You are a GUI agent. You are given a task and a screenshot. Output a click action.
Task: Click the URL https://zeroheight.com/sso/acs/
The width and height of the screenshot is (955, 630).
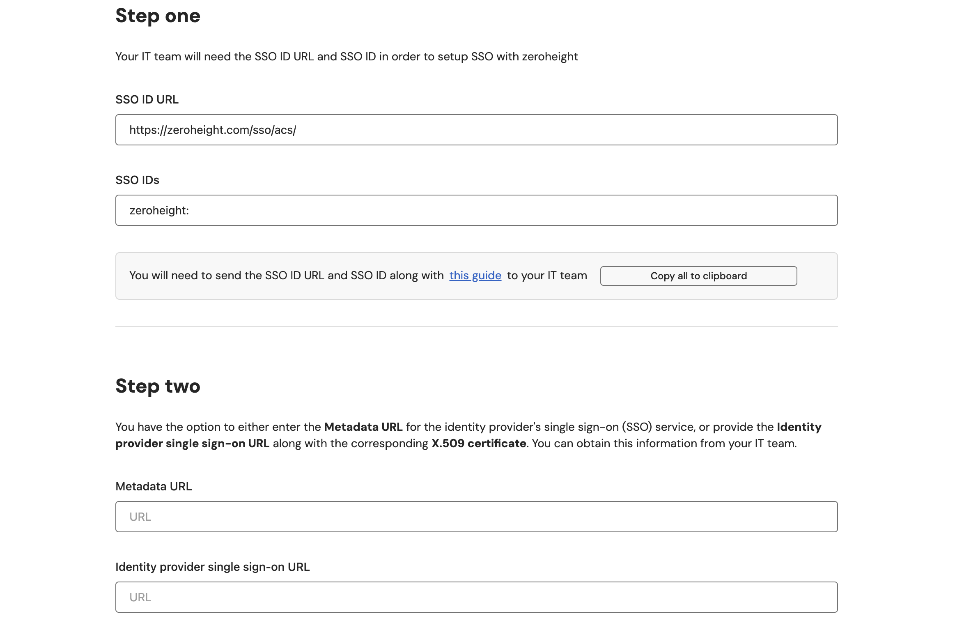tap(213, 129)
